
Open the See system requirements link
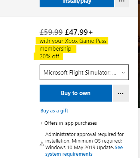coord(84,151)
